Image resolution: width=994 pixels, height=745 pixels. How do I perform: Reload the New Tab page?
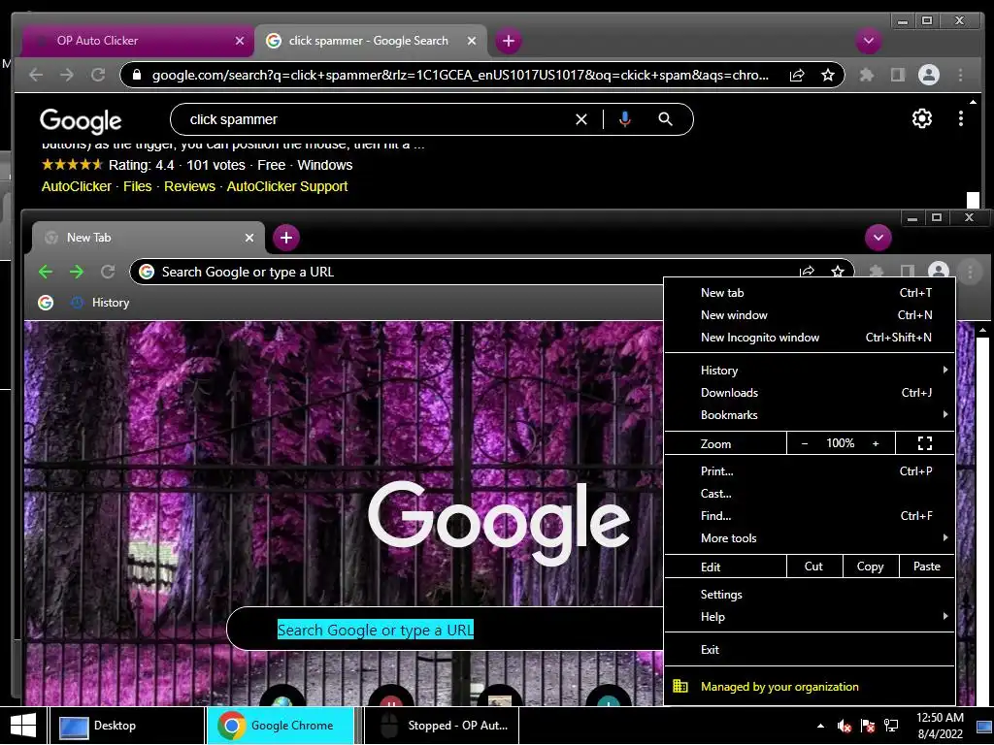click(108, 272)
